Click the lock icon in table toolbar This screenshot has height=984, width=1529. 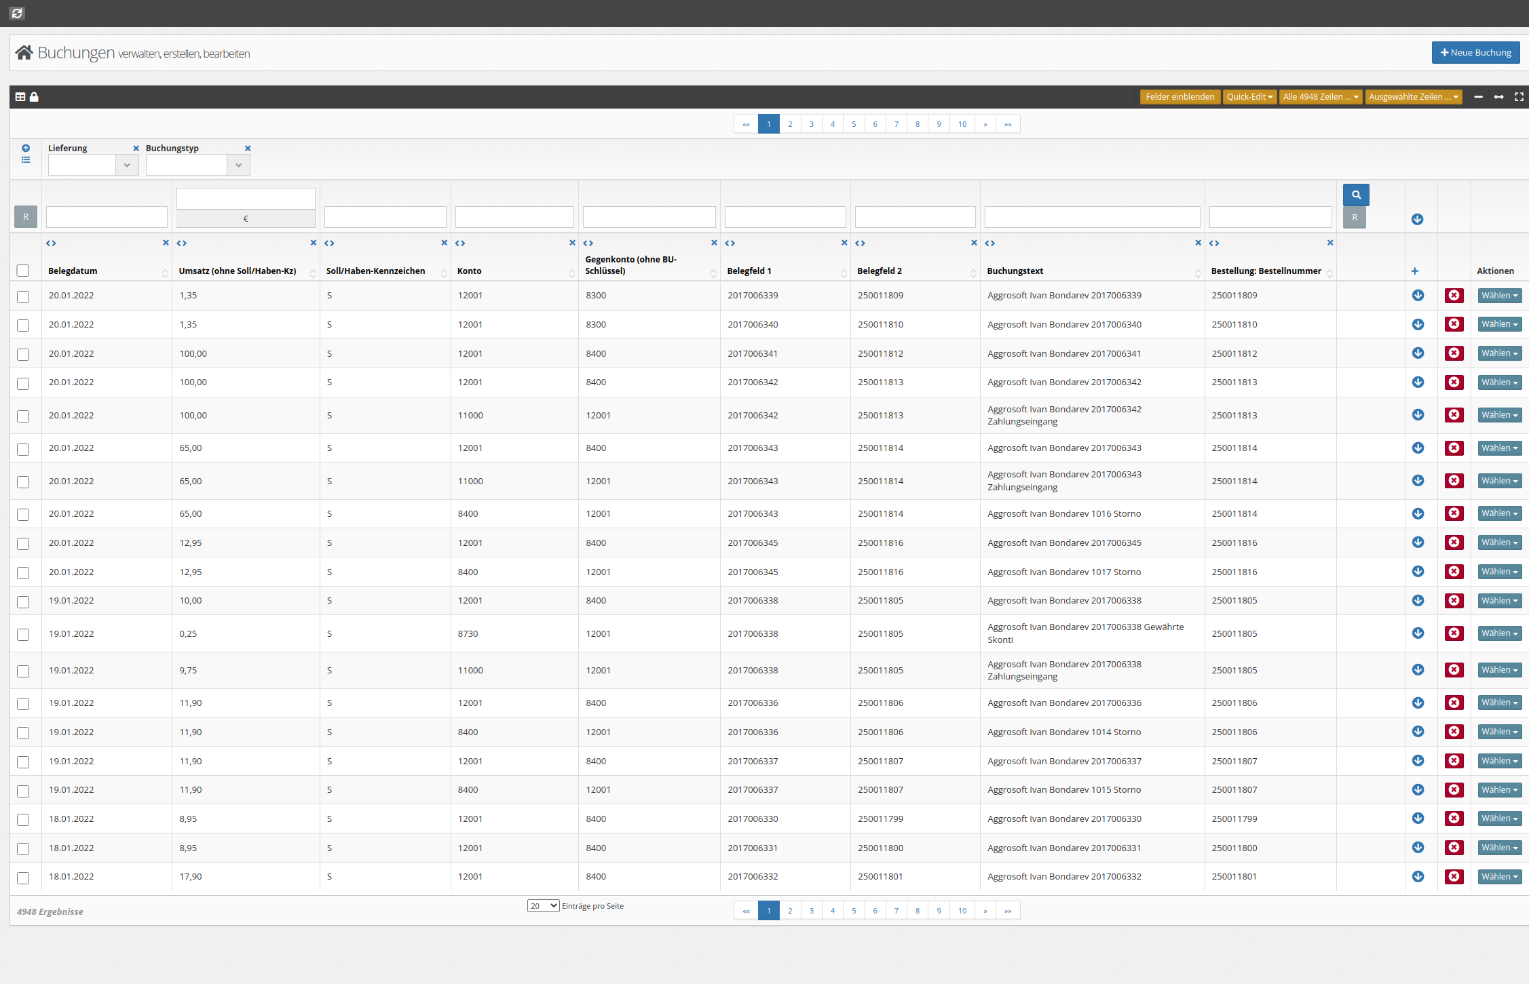coord(34,97)
